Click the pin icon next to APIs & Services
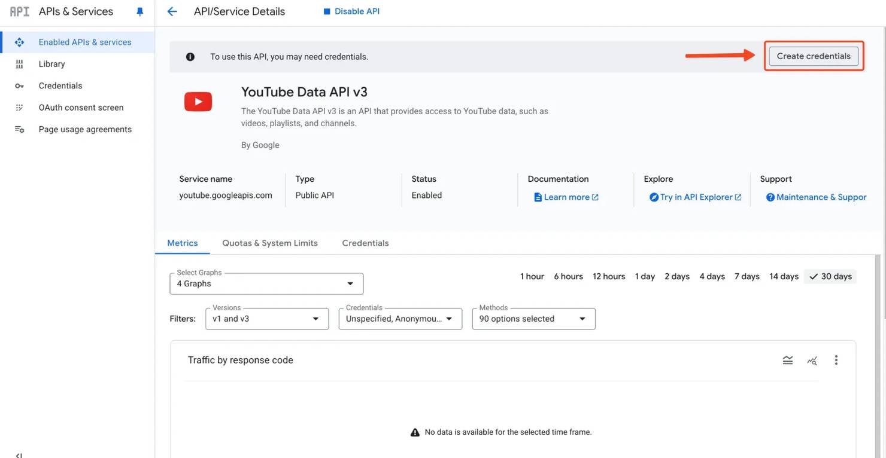886x458 pixels. point(140,11)
